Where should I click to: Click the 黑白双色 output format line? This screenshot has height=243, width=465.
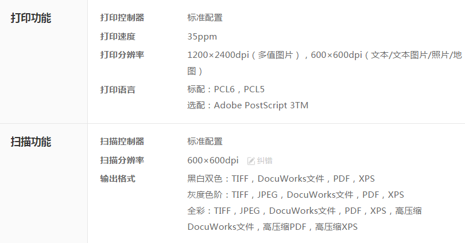coord(281,179)
